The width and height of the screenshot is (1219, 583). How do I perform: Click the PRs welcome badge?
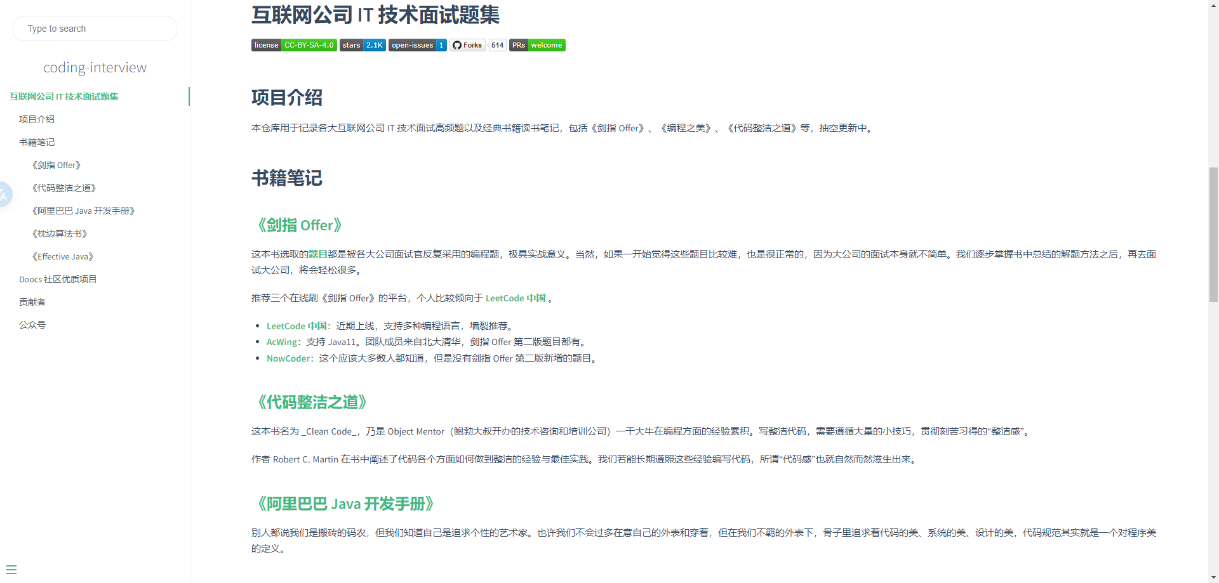[x=536, y=45]
